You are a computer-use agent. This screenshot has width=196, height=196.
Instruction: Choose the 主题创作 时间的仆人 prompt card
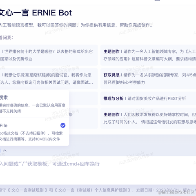point(148,118)
